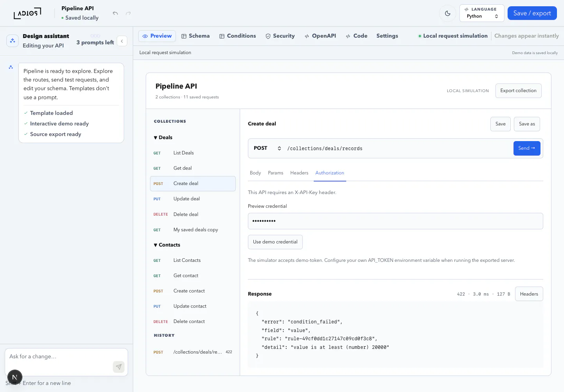Select Delete deal request

(193, 214)
